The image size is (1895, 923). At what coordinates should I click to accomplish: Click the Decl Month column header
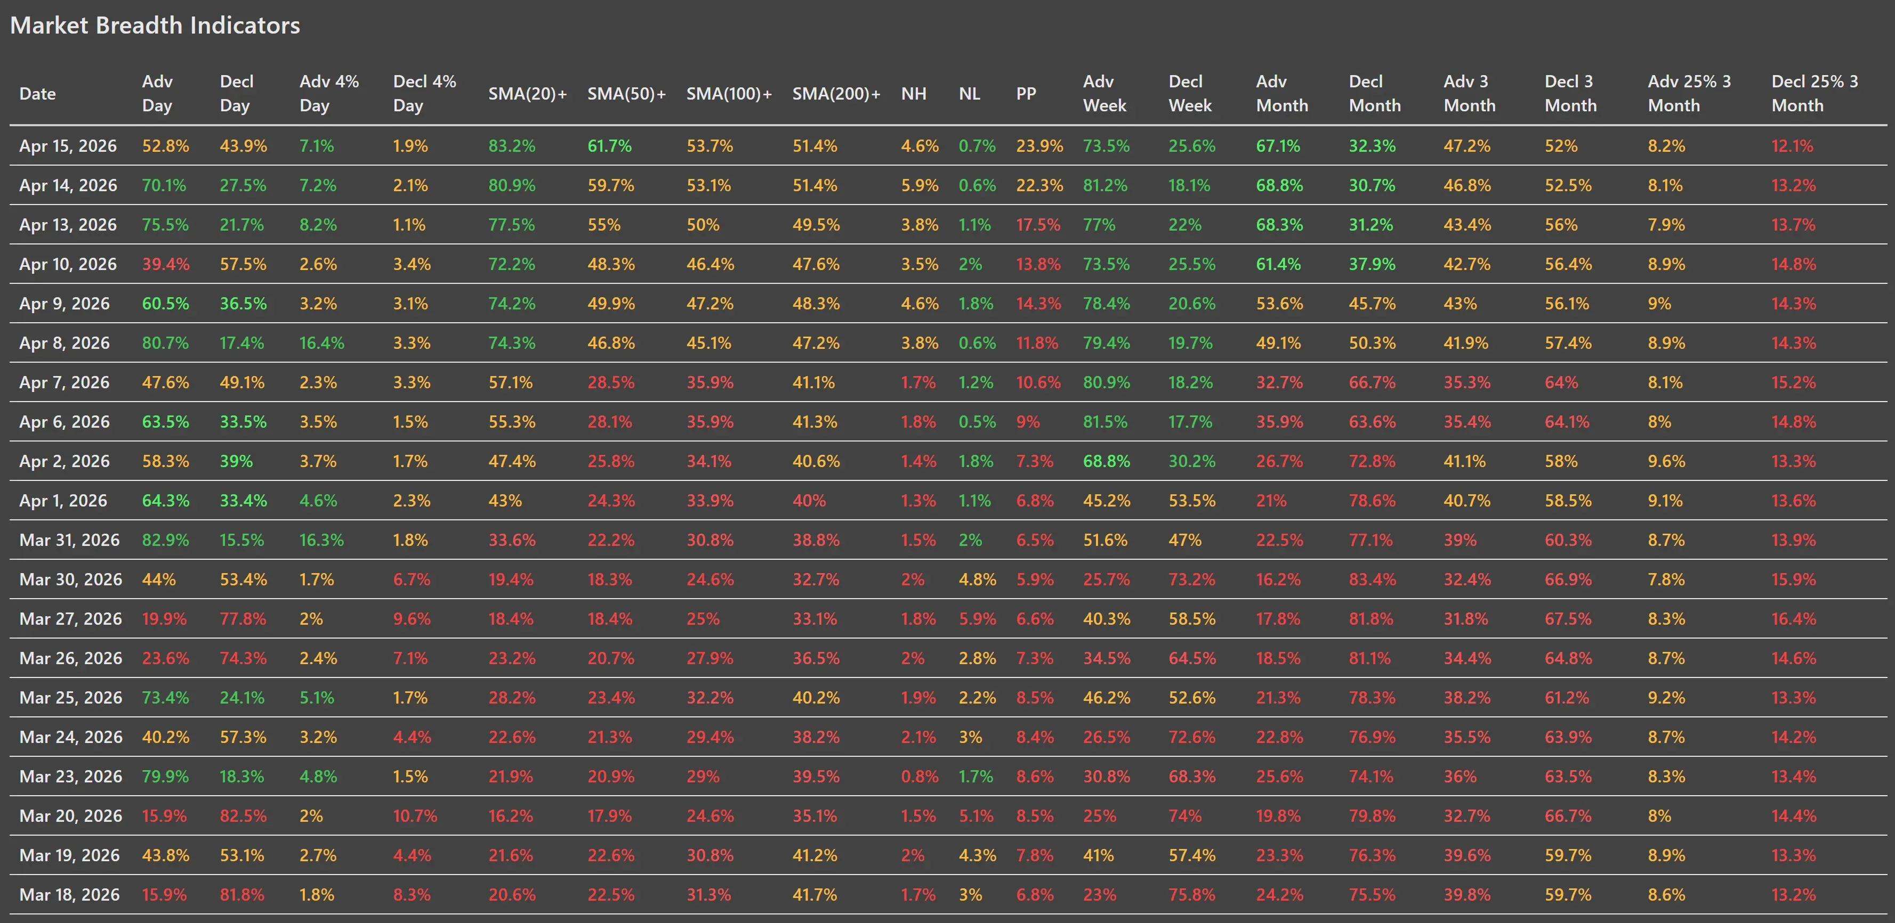[1374, 93]
